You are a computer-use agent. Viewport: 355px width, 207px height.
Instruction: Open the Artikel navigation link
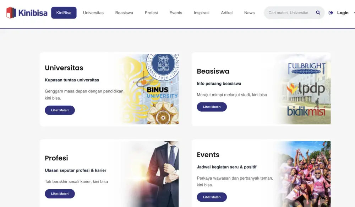226,13
